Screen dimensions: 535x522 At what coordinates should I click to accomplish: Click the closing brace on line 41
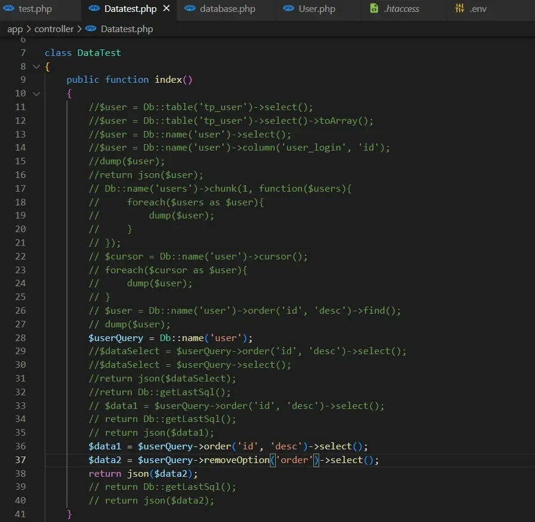tap(70, 514)
